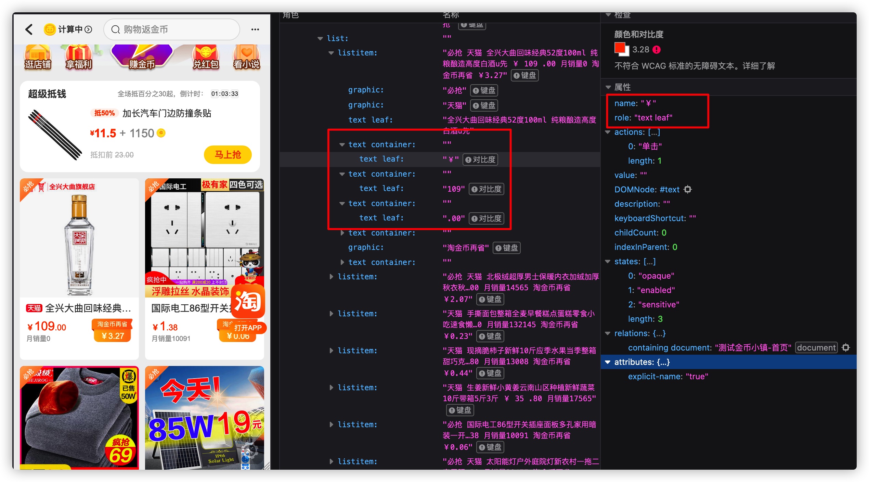Collapse the 检查 panel header
Viewport: 869px width, 482px height.
pos(608,15)
